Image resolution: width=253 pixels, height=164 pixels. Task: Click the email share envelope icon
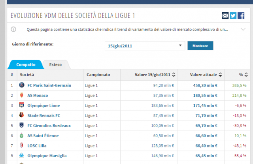(225, 16)
